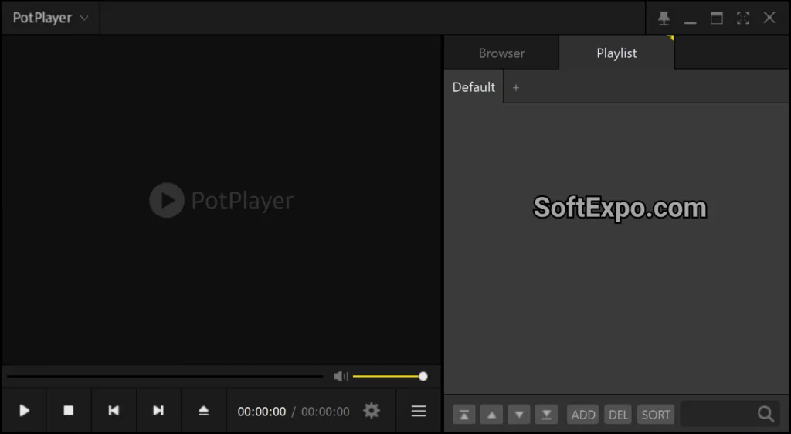
Task: Select the Playlist tab
Action: (x=616, y=53)
